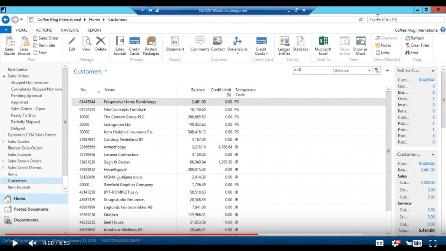Sort by the Balance column header
Image resolution: width=446 pixels, height=251 pixels.
click(198, 89)
